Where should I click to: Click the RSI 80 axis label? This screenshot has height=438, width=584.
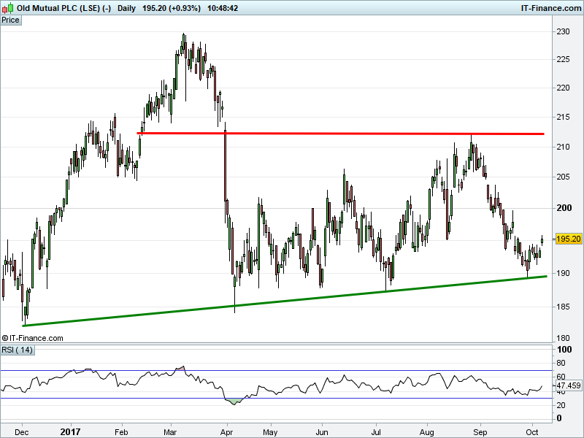click(561, 363)
